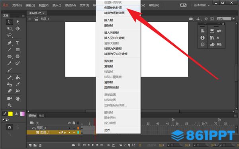
Task: Select the Brush tool below Pencil
Action: 10,70
